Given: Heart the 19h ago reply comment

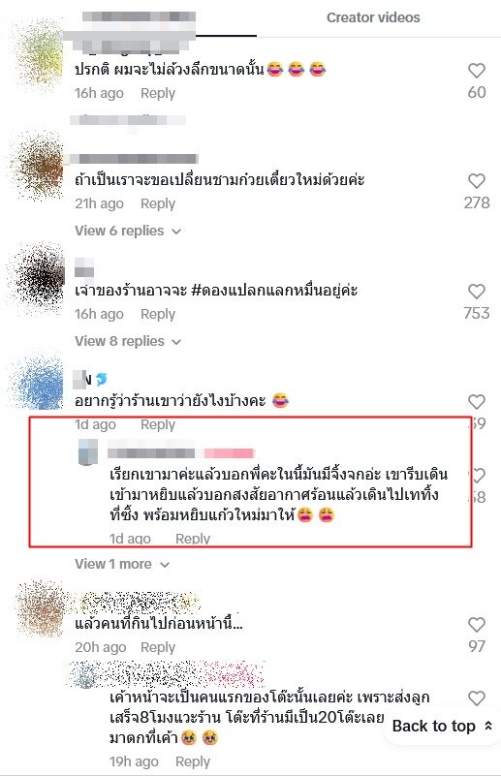Looking at the screenshot, I should pos(476,698).
